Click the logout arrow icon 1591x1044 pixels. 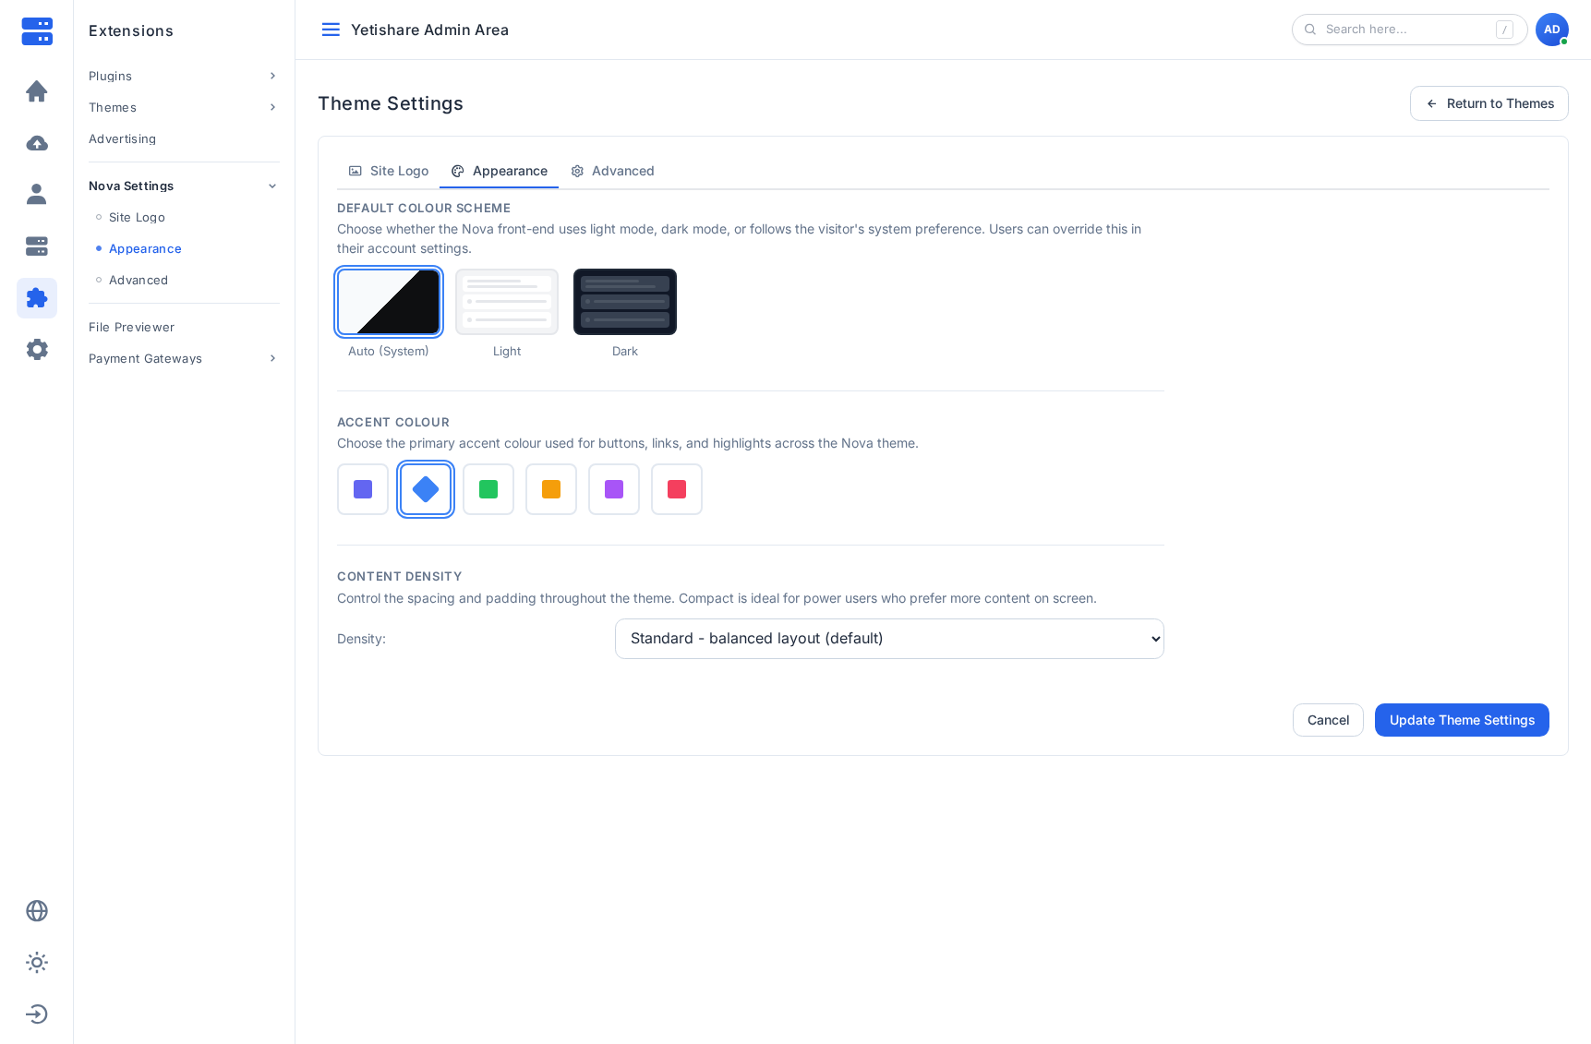(x=37, y=1014)
